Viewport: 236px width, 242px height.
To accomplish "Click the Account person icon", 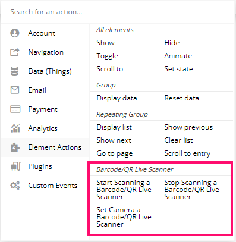I will coord(15,33).
